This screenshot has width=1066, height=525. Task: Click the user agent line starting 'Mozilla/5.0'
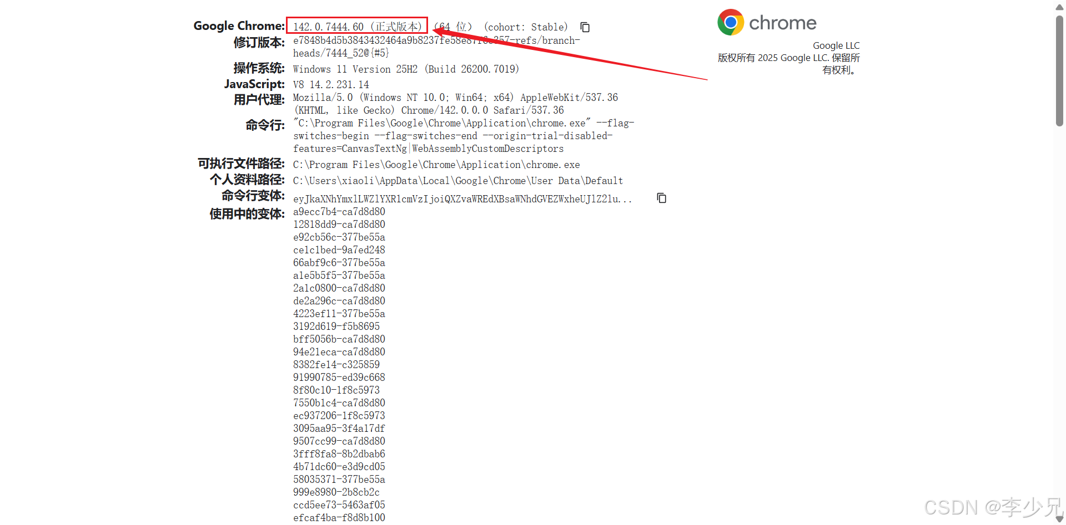pos(455,98)
